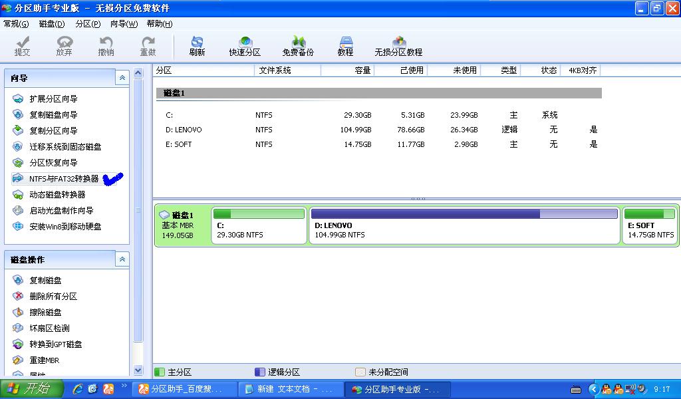The width and height of the screenshot is (681, 399).
Task: Open the 无损分区教程 toolbar icon
Action: pyautogui.click(x=398, y=45)
